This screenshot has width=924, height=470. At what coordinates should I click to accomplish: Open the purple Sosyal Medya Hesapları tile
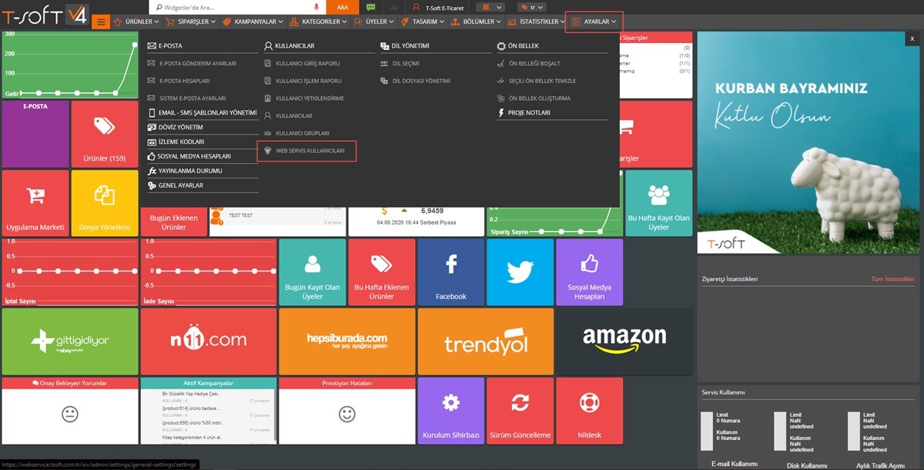pos(590,272)
